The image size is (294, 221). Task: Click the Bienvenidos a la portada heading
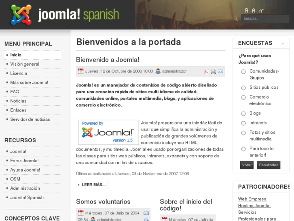tap(129, 42)
